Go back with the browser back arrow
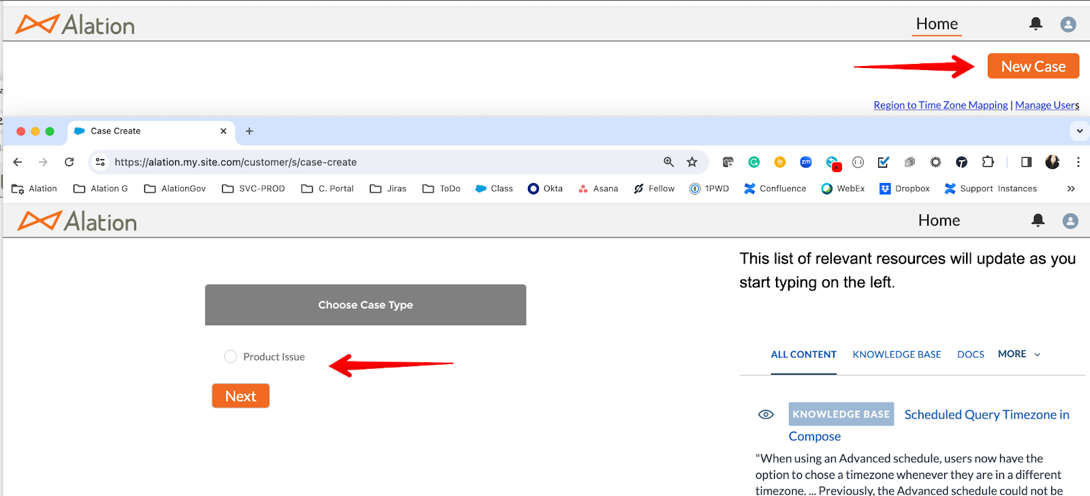This screenshot has width=1090, height=496. pos(18,162)
